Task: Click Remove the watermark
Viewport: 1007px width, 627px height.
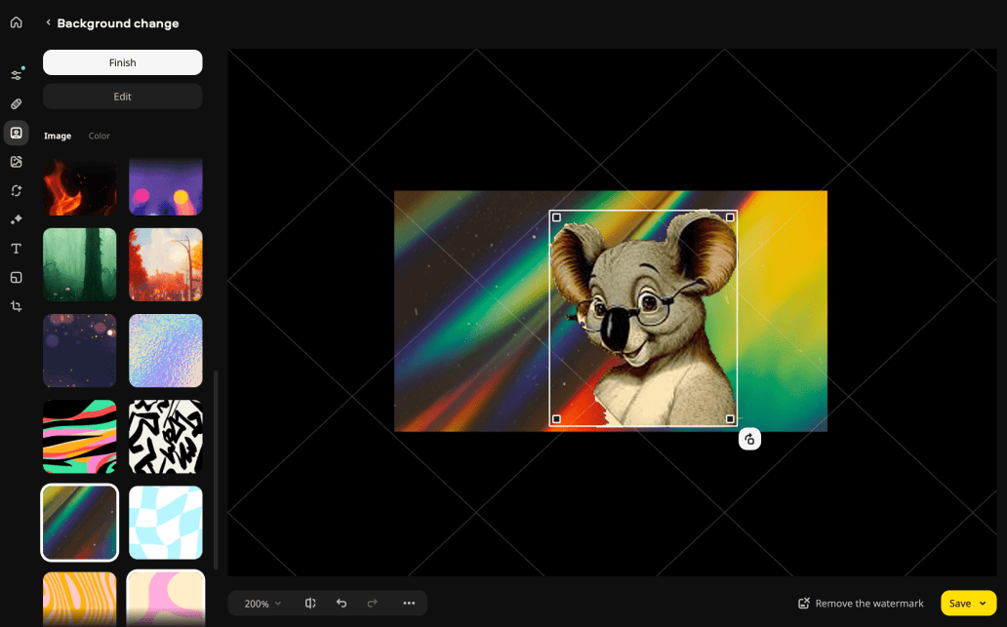Action: point(860,604)
